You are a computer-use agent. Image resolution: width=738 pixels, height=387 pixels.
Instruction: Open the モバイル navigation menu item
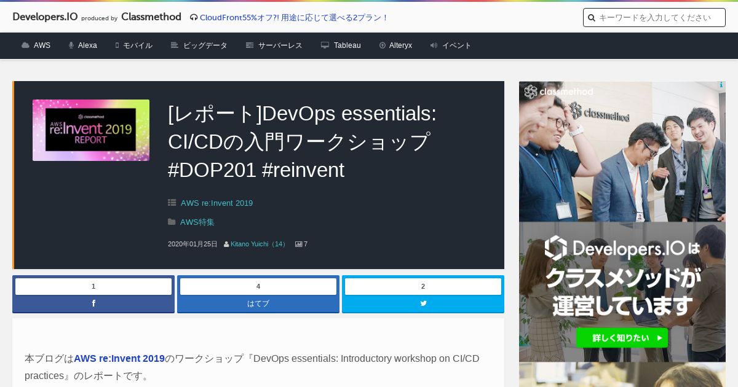click(x=138, y=45)
